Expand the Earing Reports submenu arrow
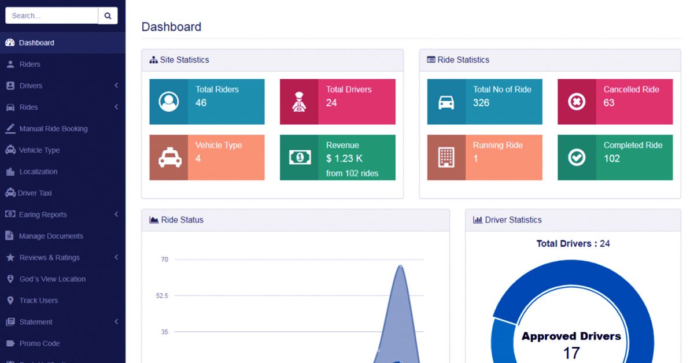The height and width of the screenshot is (363, 694). (116, 214)
